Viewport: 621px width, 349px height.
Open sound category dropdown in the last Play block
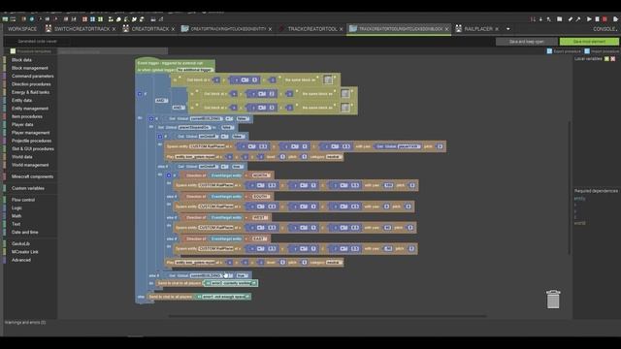[334, 262]
